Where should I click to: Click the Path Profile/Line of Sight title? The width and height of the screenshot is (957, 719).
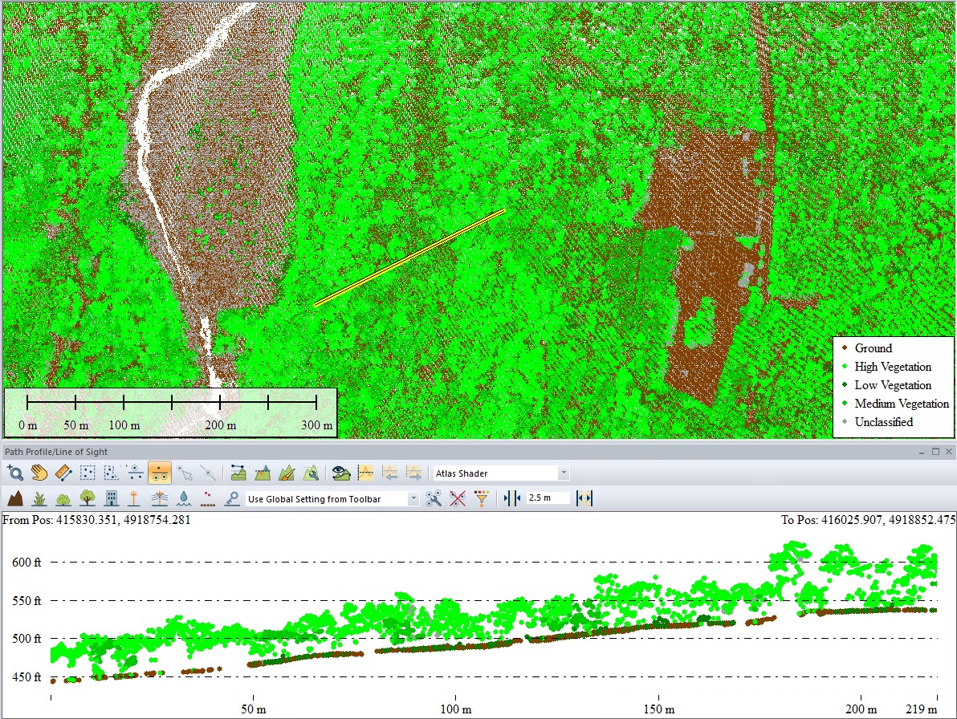coord(56,452)
